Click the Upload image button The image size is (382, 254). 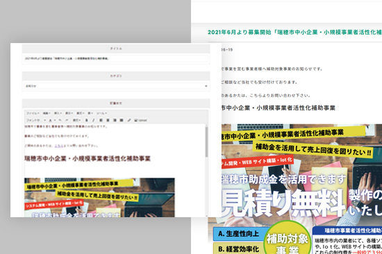click(140, 120)
